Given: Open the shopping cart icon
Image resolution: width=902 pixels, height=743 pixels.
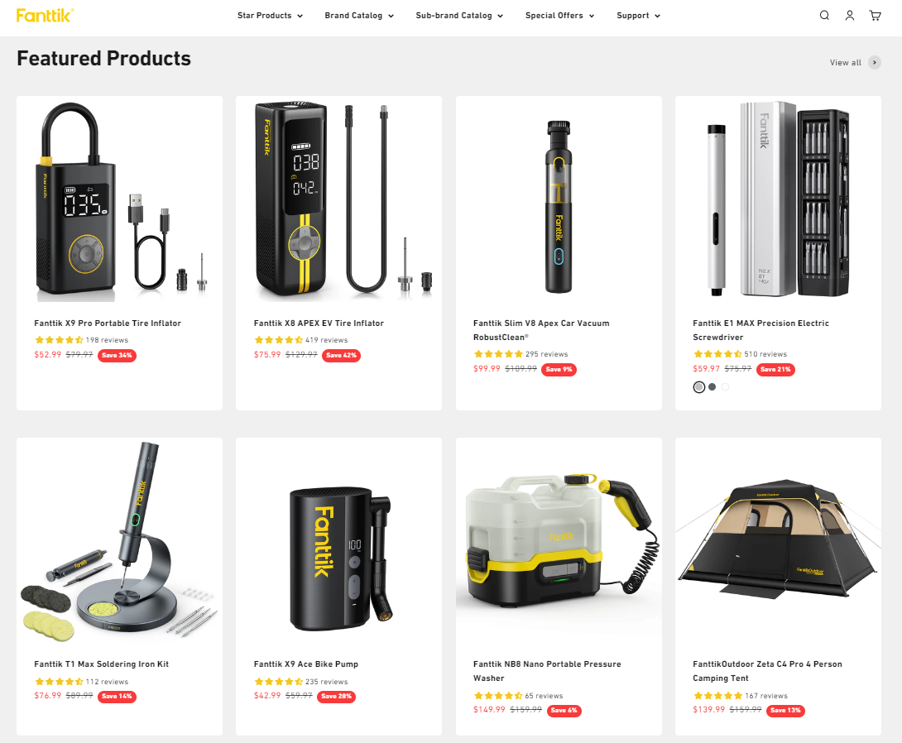Looking at the screenshot, I should [x=875, y=16].
